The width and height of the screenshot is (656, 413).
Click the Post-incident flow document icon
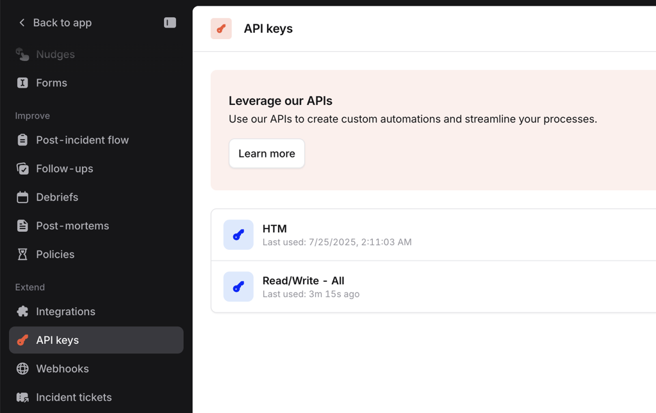(22, 140)
